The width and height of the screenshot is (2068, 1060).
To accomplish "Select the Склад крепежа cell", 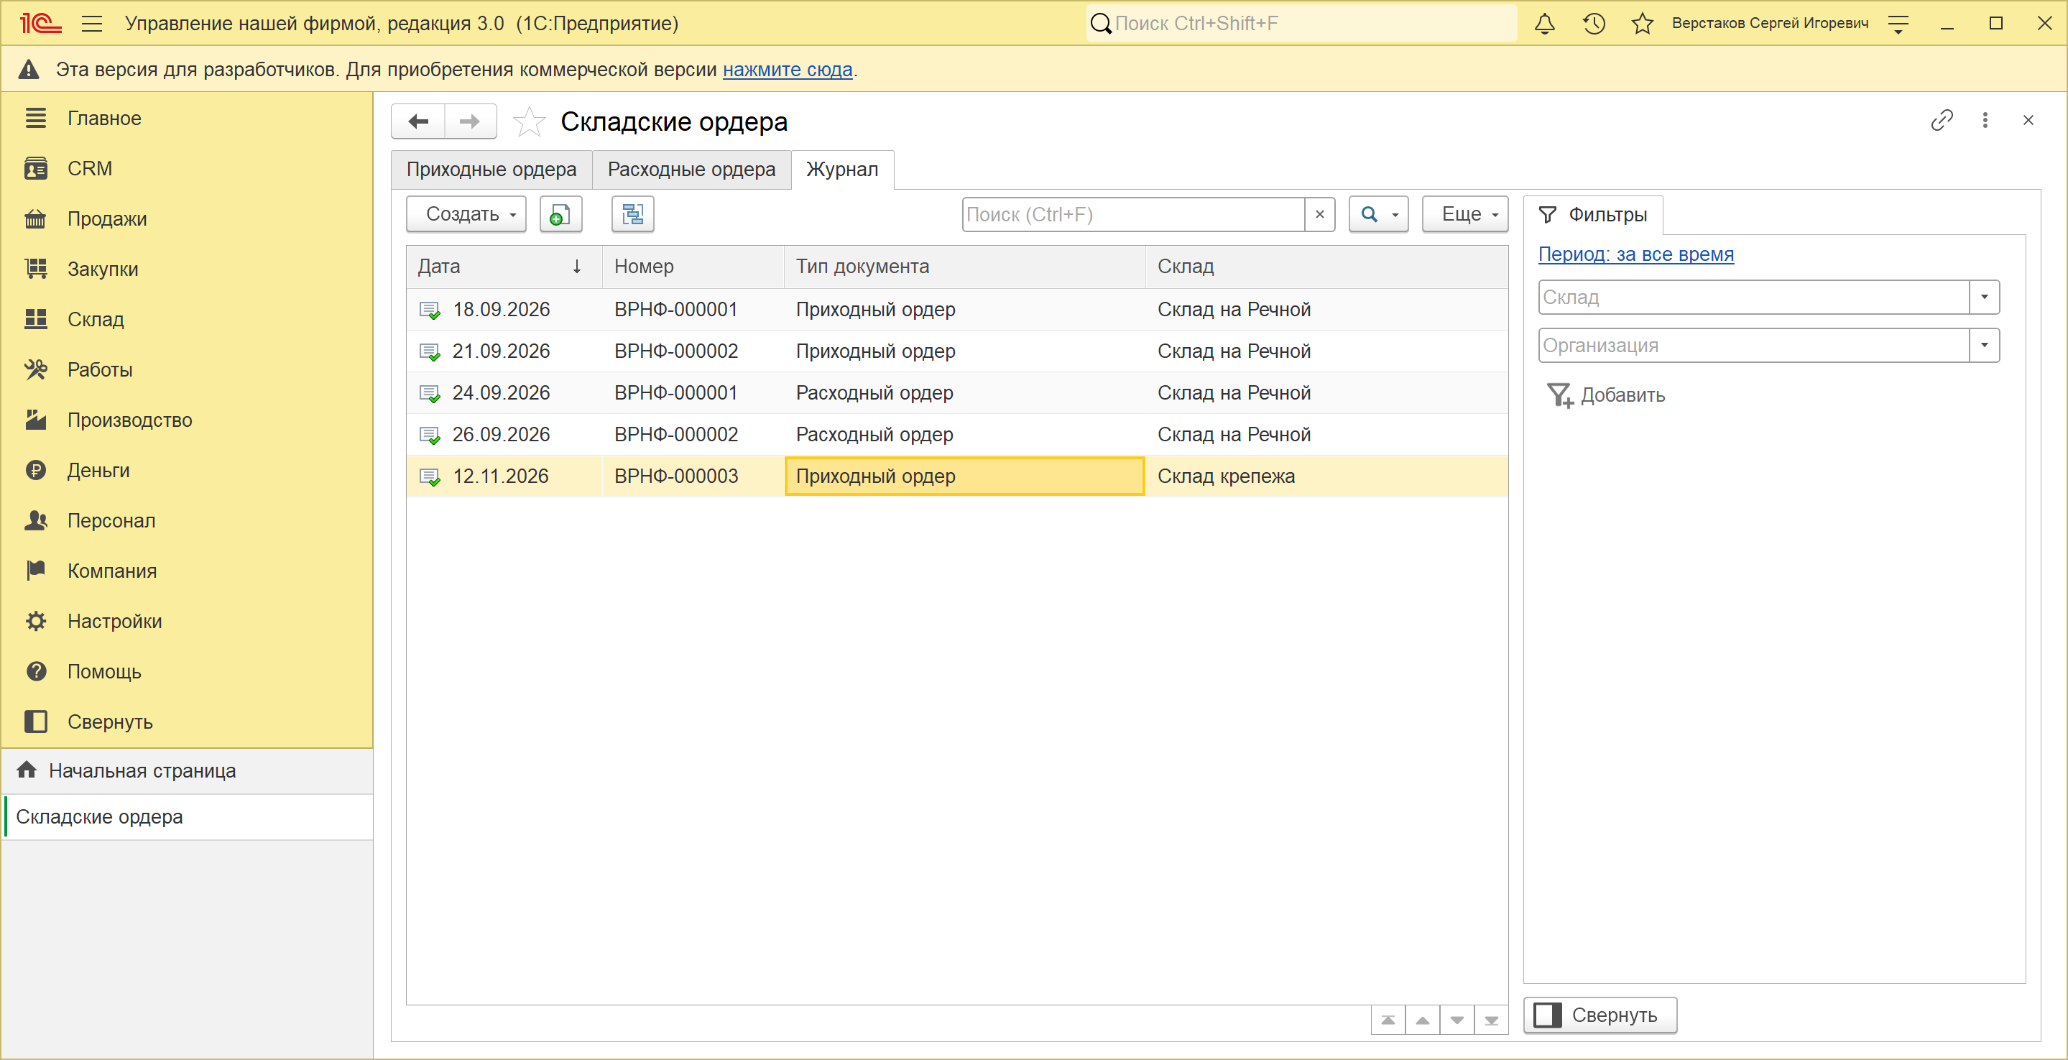I will (x=1326, y=476).
